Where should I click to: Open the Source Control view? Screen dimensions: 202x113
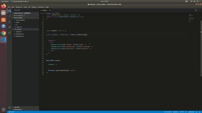coord(9,22)
